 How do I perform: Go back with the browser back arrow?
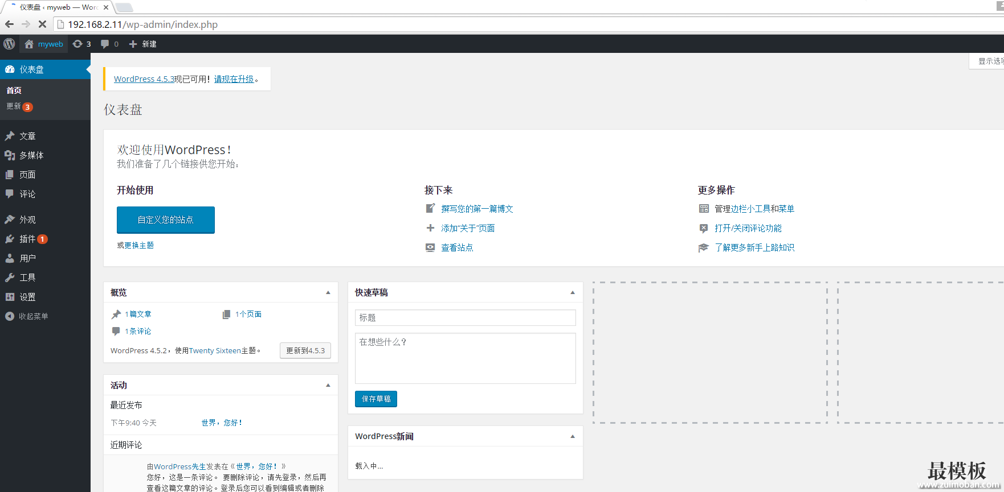coord(9,24)
